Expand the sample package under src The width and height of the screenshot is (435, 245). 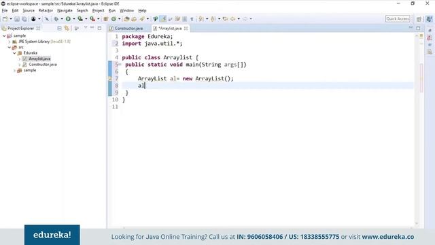pyautogui.click(x=14, y=71)
